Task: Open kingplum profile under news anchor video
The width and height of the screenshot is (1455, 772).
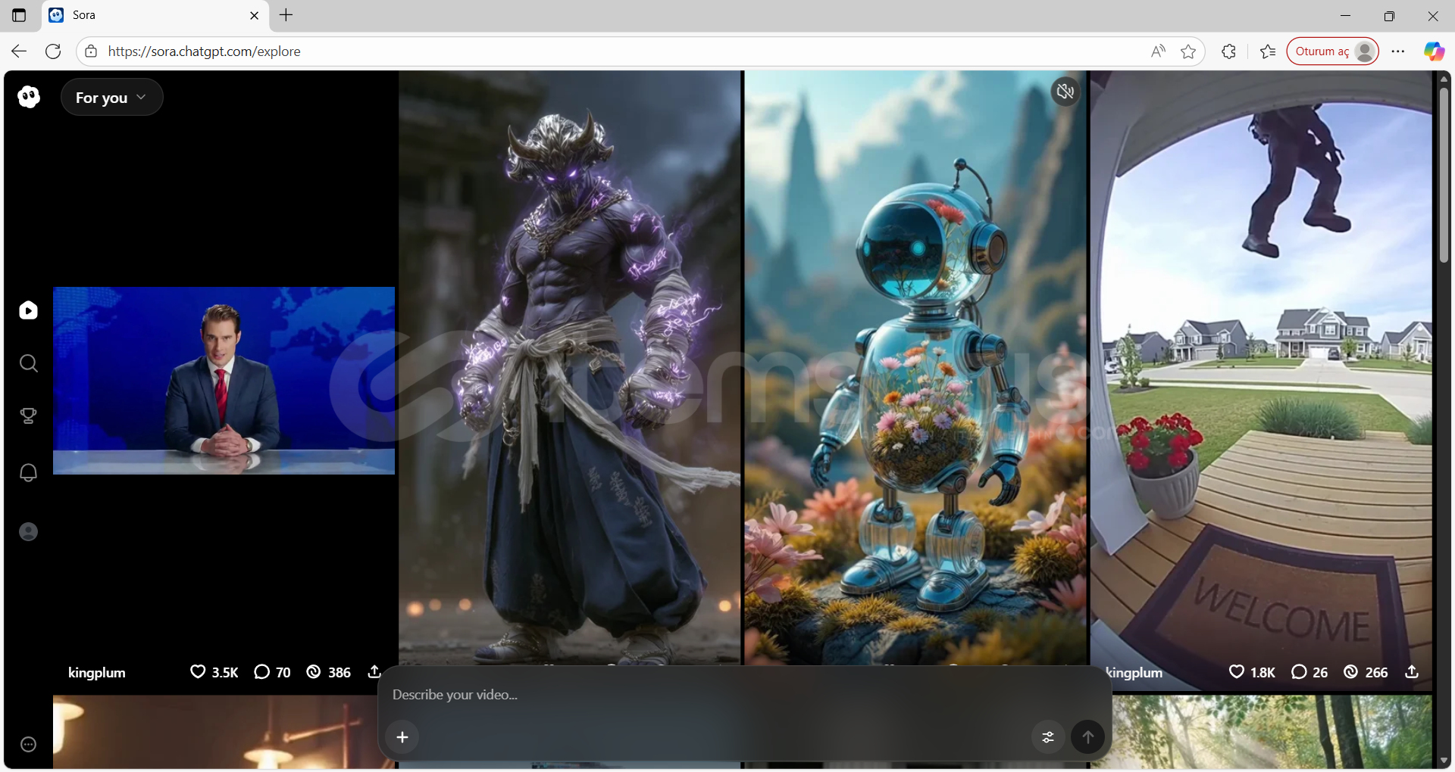Action: pyautogui.click(x=97, y=673)
